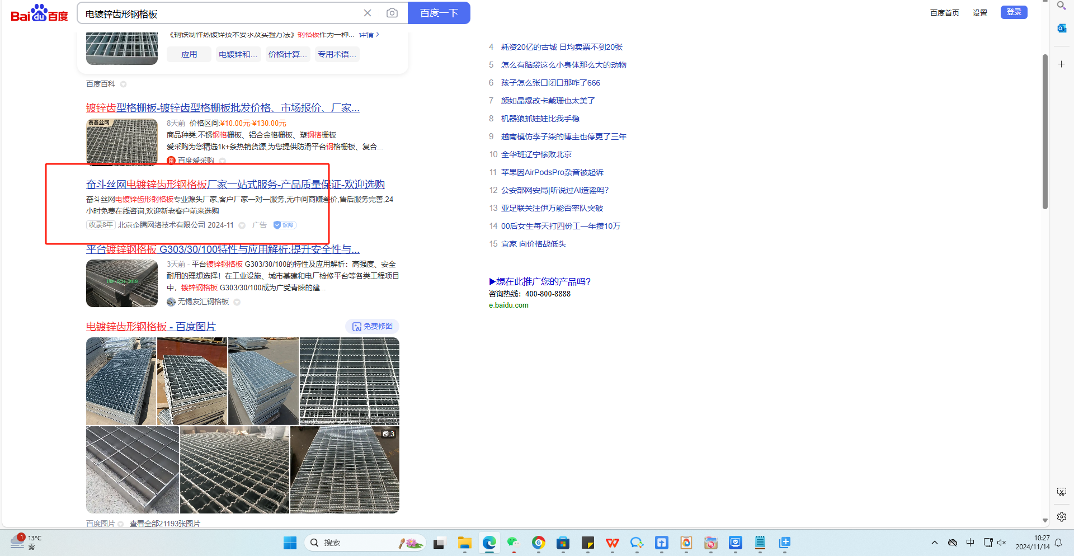Clear the search box with the X icon
Viewport: 1074px width, 556px height.
pyautogui.click(x=368, y=13)
